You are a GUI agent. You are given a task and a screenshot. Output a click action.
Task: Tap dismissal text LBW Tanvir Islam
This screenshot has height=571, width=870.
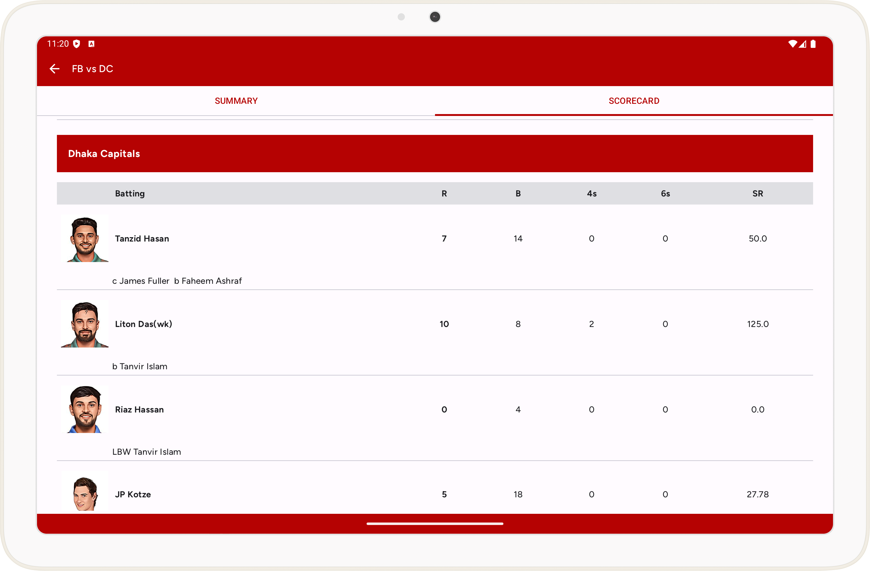coord(146,452)
